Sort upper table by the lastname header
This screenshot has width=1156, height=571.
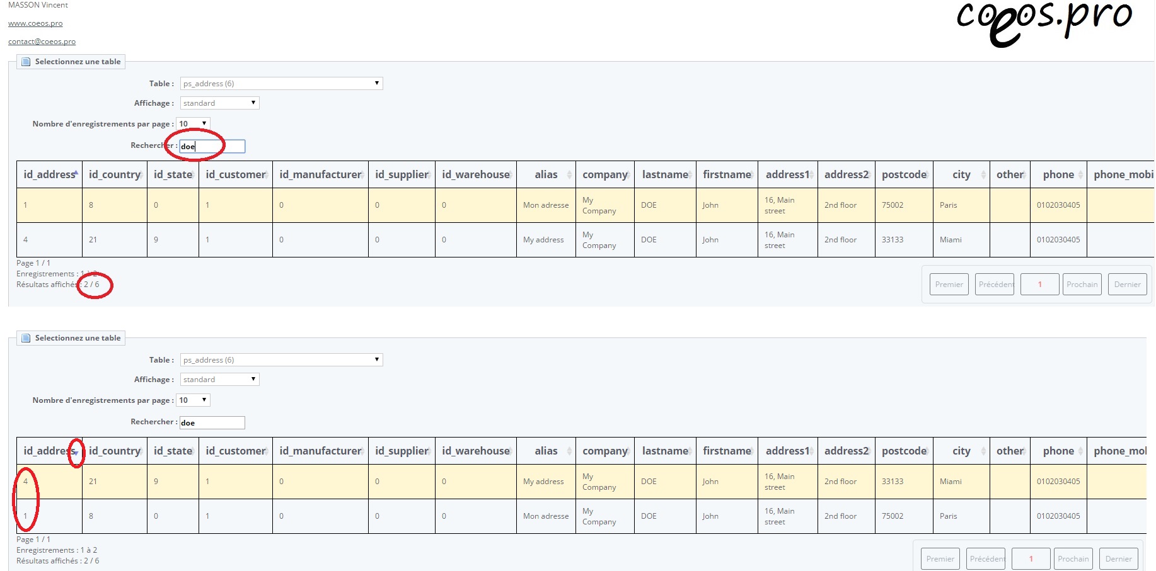[x=664, y=175]
